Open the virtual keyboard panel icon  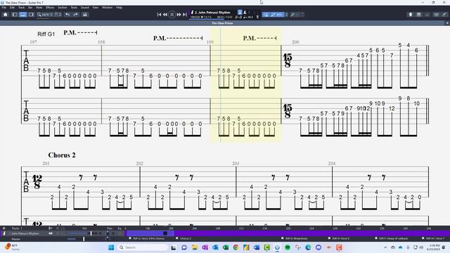point(419,14)
